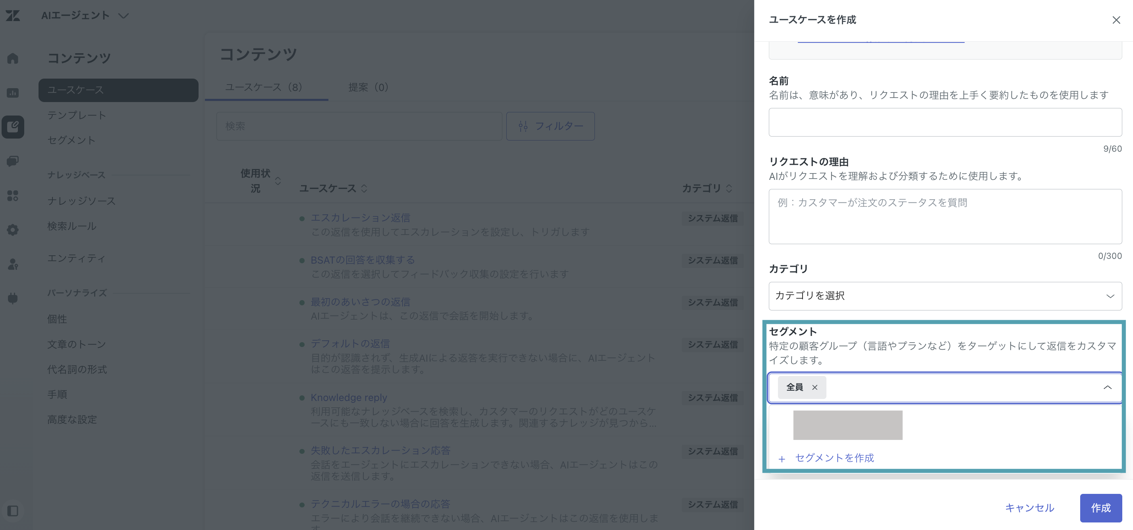The width and height of the screenshot is (1133, 530).
Task: Open the integrations plug icon in sidebar
Action: click(x=13, y=299)
